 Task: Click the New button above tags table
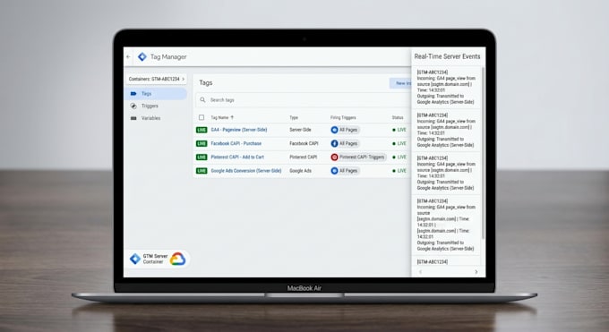400,83
